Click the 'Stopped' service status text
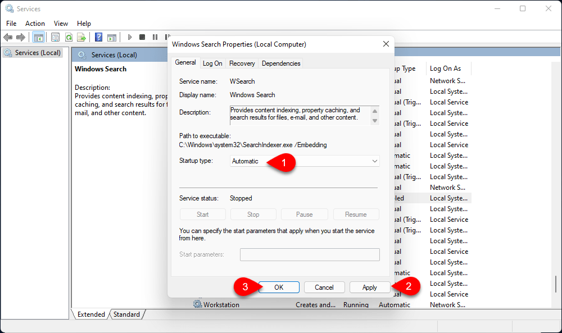This screenshot has width=562, height=333. pos(241,198)
